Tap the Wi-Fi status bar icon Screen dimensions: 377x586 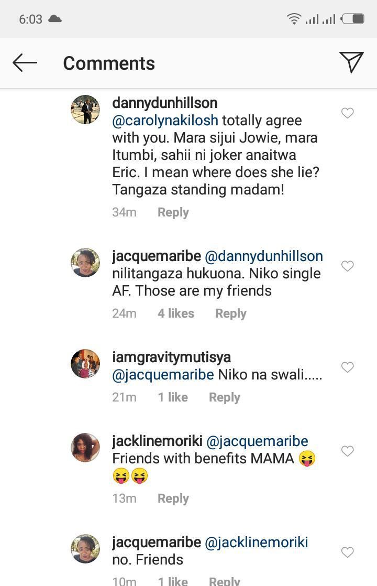pyautogui.click(x=294, y=19)
